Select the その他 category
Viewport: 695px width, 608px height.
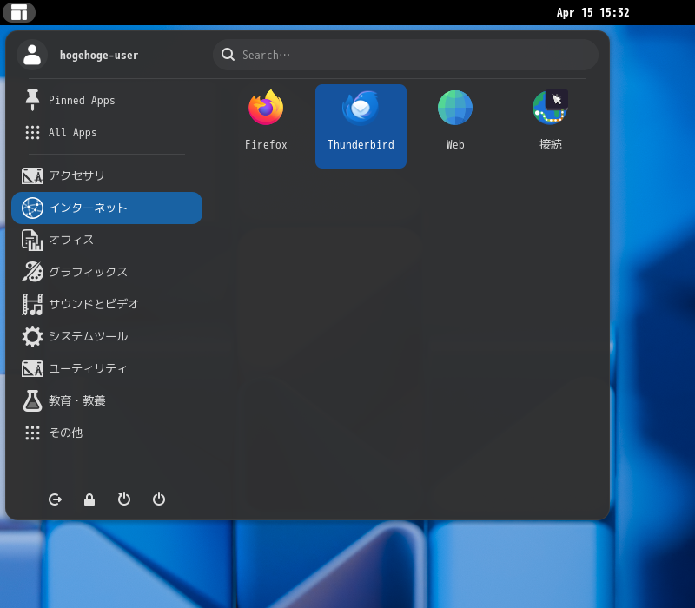107,433
